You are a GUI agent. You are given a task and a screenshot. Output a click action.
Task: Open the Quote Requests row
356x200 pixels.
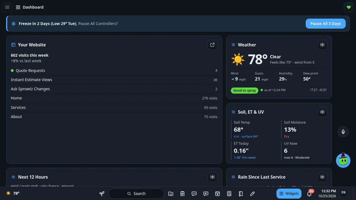click(x=114, y=71)
